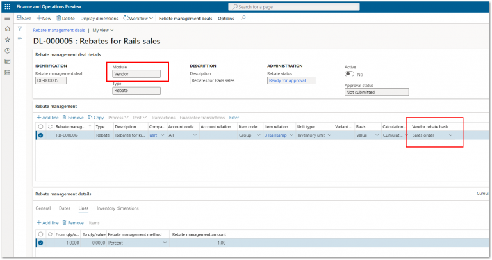Toggle selection of row RB-000006
This screenshot has height=260, width=492.
point(40,135)
